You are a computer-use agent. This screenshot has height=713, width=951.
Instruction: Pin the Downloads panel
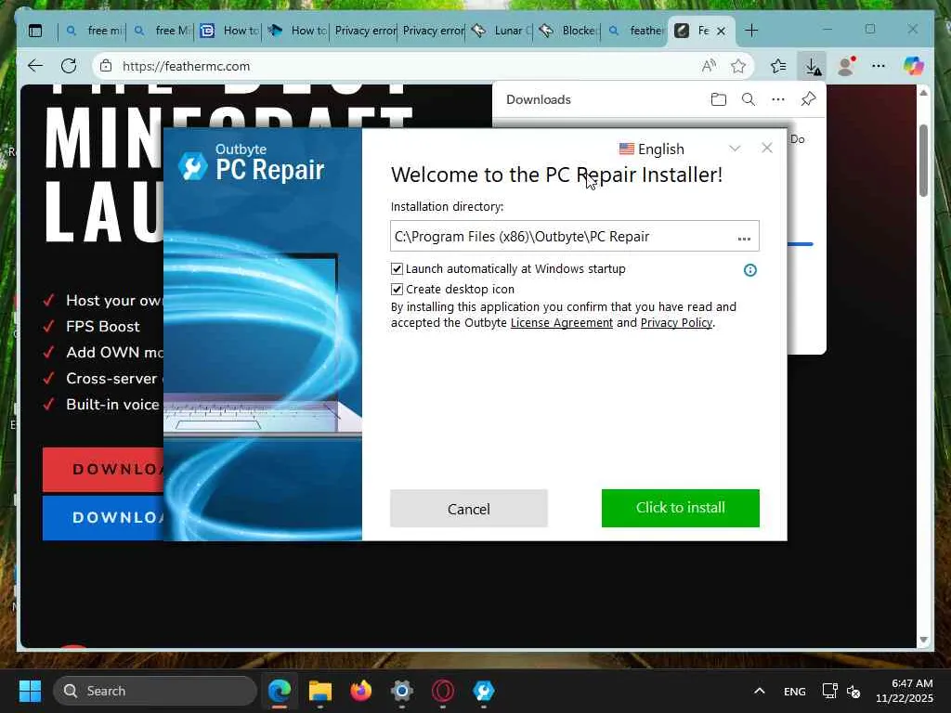point(809,99)
